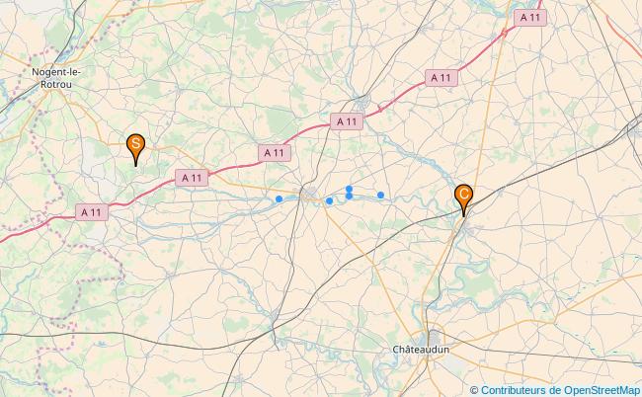Select the blue dot just left of the stacked pair
The height and width of the screenshot is (397, 642).
(x=329, y=200)
